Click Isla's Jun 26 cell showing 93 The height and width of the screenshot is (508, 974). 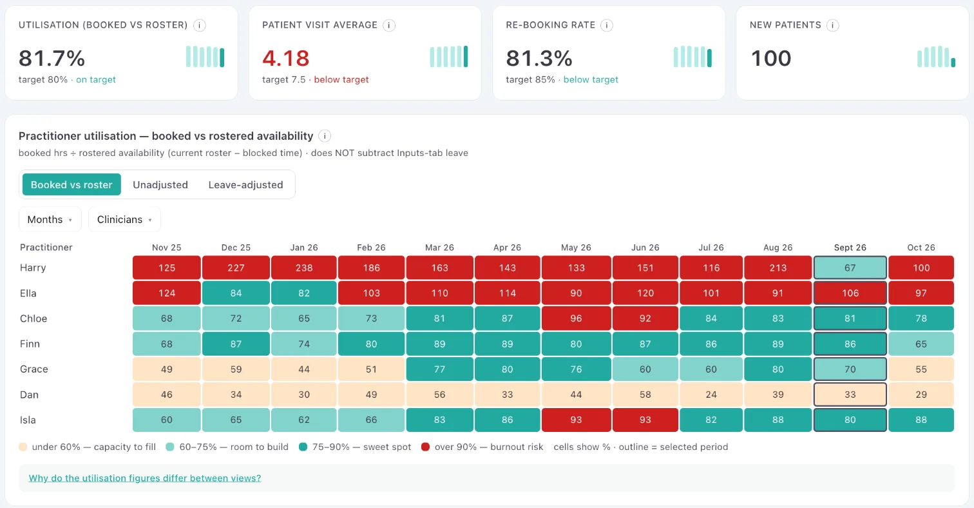[645, 420]
